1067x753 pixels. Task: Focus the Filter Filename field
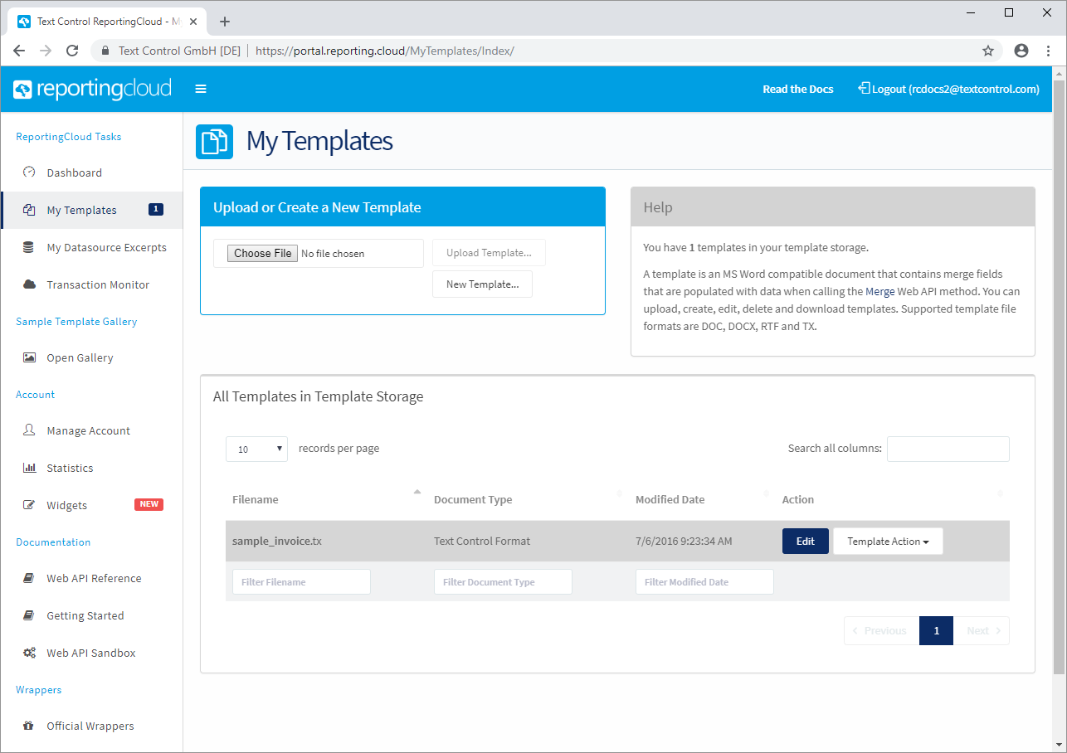[301, 581]
